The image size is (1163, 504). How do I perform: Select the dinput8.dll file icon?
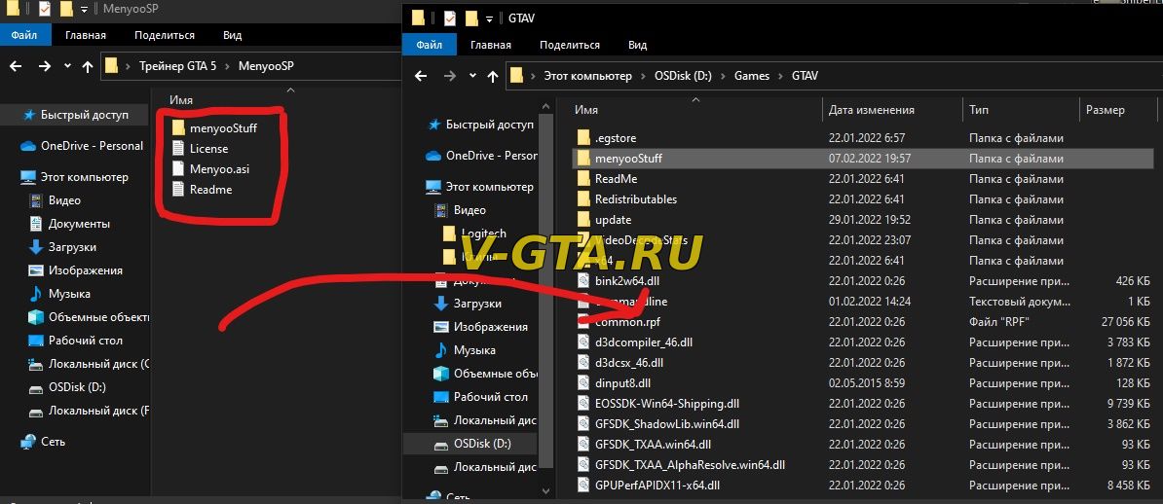click(x=582, y=383)
